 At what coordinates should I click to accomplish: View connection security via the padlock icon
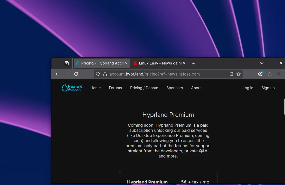(x=105, y=74)
